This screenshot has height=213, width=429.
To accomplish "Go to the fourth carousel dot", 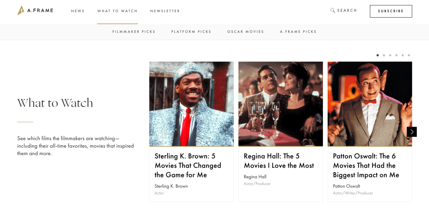I will pos(396,55).
